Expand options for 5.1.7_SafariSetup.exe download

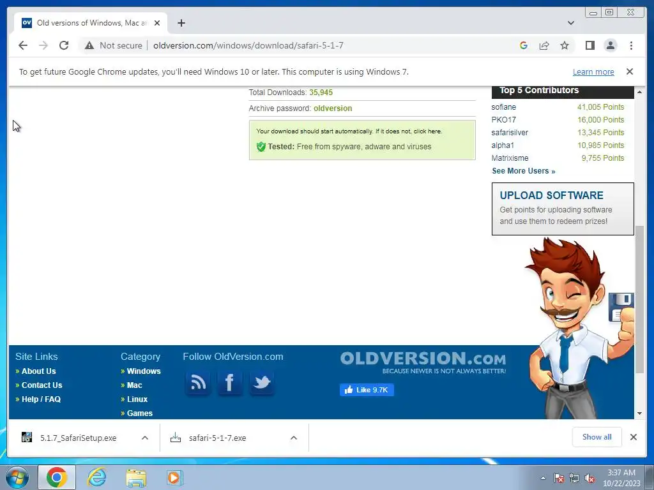click(145, 438)
